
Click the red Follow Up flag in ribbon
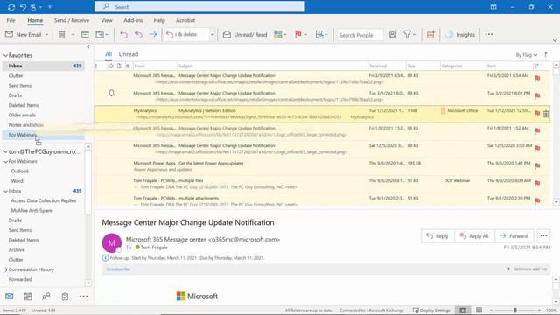(297, 34)
